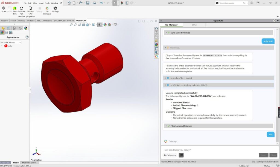The height and width of the screenshot is (167, 280).
Task: Switch to the Features tab
Action: (5, 20)
